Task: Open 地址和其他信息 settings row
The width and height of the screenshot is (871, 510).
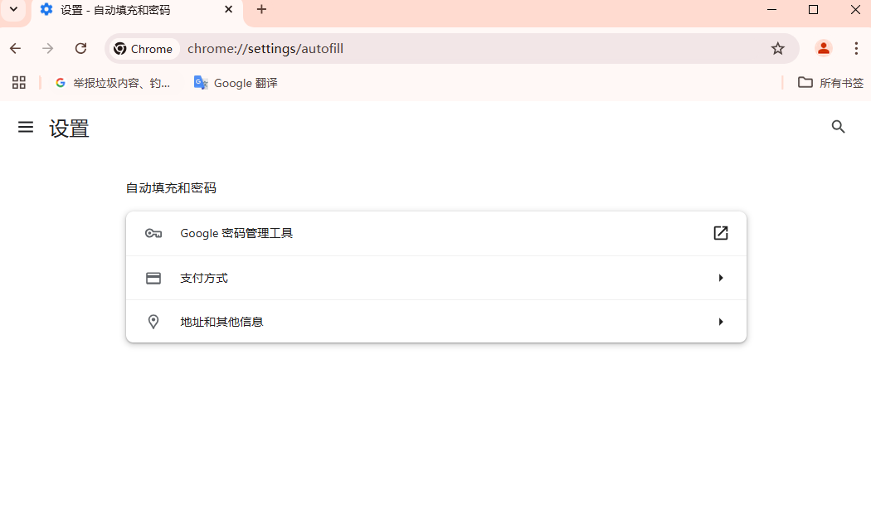Action: (436, 322)
